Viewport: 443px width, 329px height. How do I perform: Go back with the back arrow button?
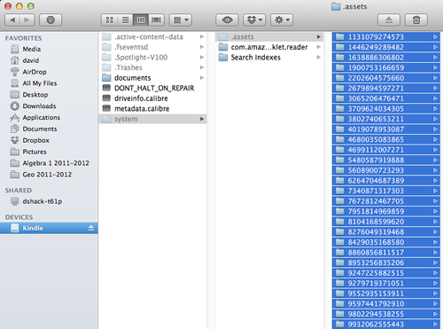12,20
